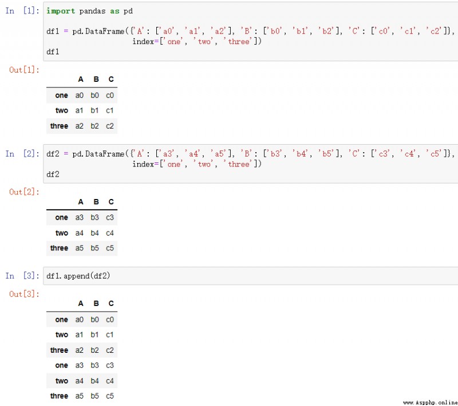
Task: Click cell a0 in the Out[1] table
Action: pyautogui.click(x=80, y=95)
